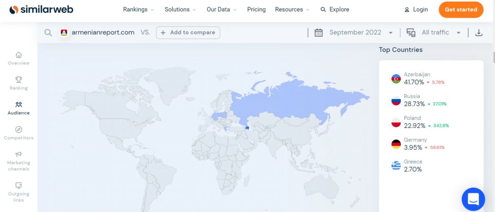Image resolution: width=495 pixels, height=212 pixels.
Task: Click the Azerbaijan flag icon
Action: point(396,79)
